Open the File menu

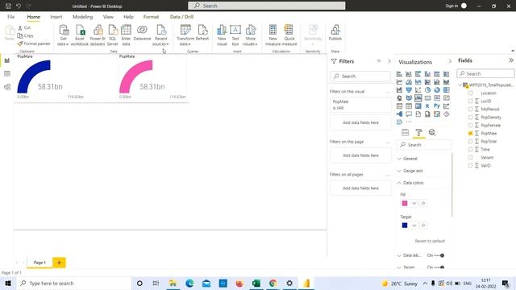(10, 17)
